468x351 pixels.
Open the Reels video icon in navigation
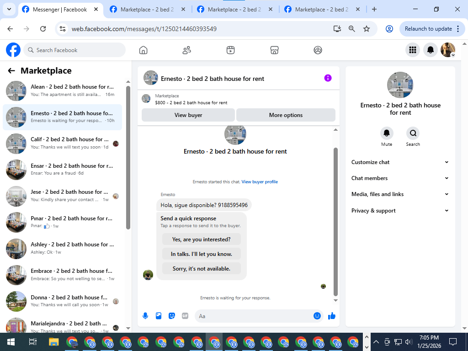pyautogui.click(x=230, y=50)
